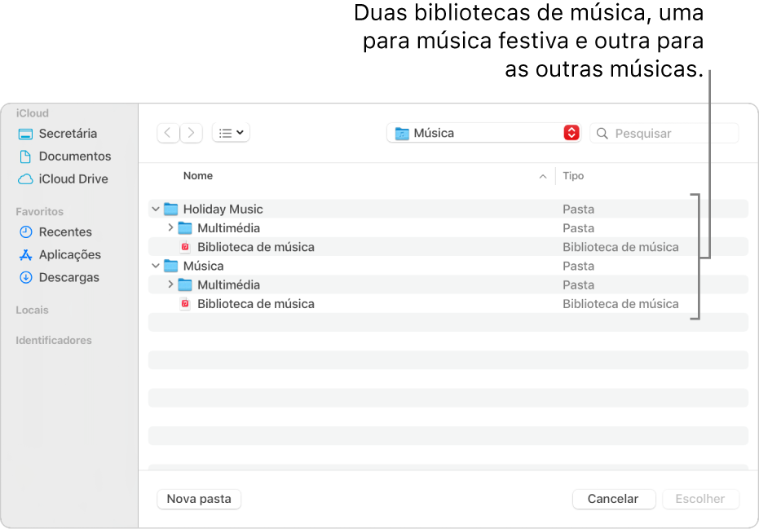Select Multimédia folder icon under Música
Screen dimensions: 759x529
[x=185, y=284]
